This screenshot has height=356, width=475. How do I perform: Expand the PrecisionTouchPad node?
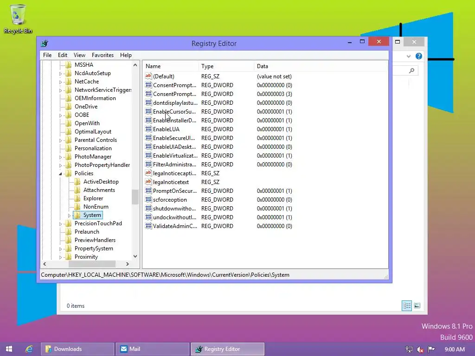click(x=60, y=224)
